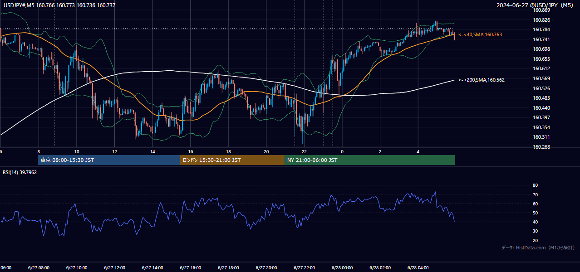Viewport: 580px width, 272px height.
Task: Select the orange 40 SMA 160.763 label
Action: point(480,34)
